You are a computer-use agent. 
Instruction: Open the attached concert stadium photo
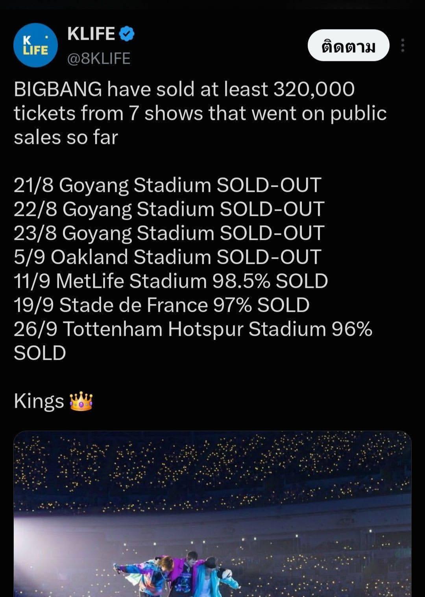213,514
